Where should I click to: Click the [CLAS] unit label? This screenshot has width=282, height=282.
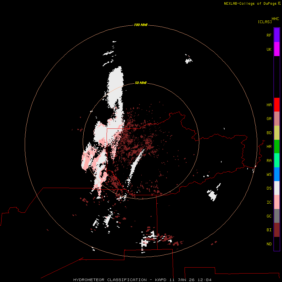pyautogui.click(x=265, y=22)
